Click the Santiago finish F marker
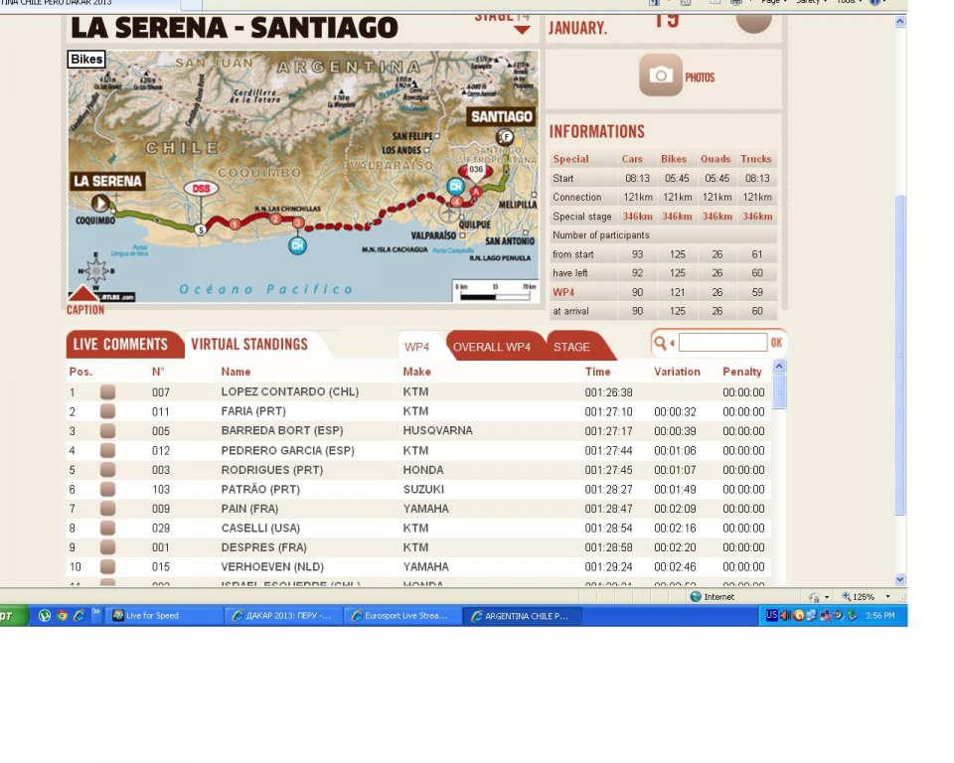 505,137
